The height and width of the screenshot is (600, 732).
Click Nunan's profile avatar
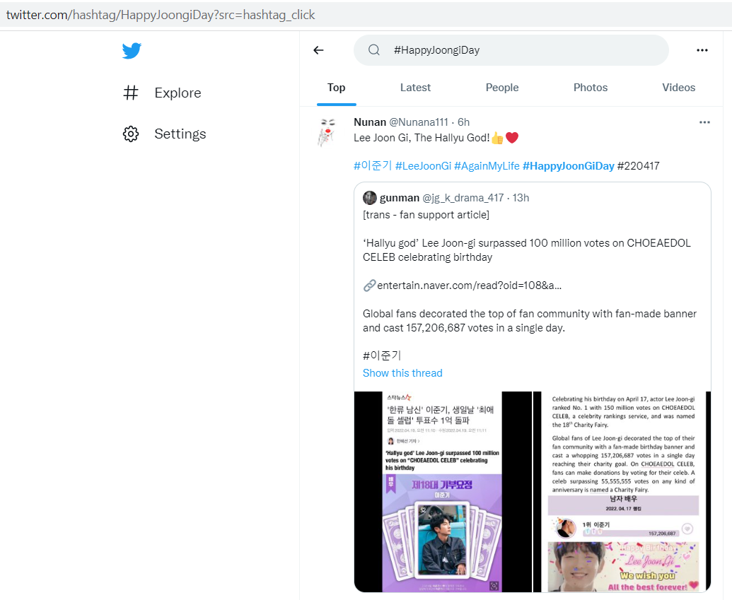coord(327,132)
